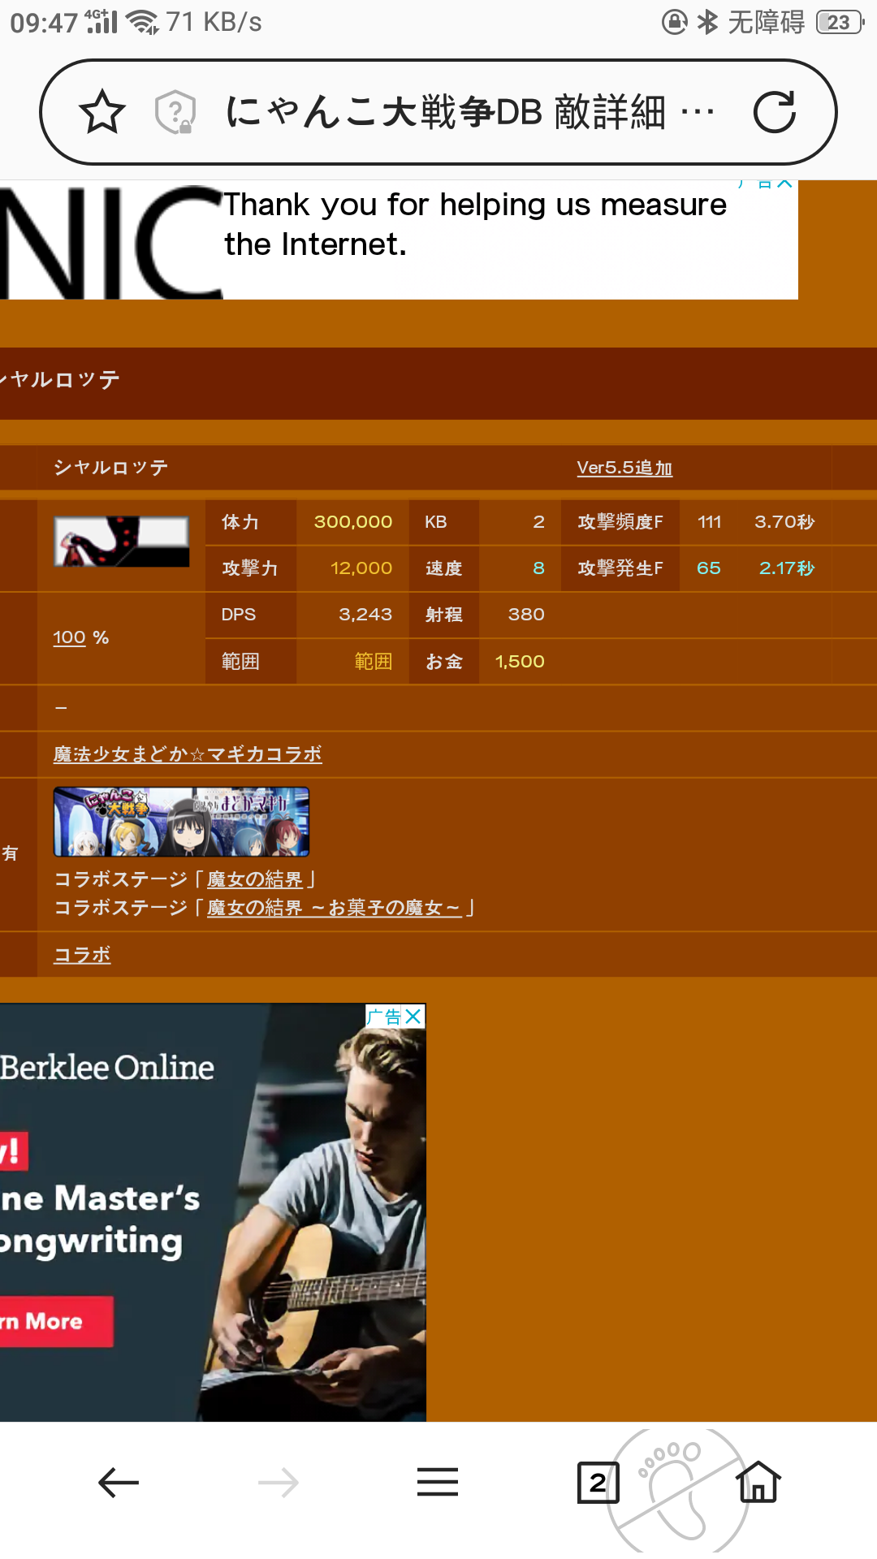Tap the Madoka Magica collab banner image
Viewport: 877px width, 1559px height.
tap(181, 822)
